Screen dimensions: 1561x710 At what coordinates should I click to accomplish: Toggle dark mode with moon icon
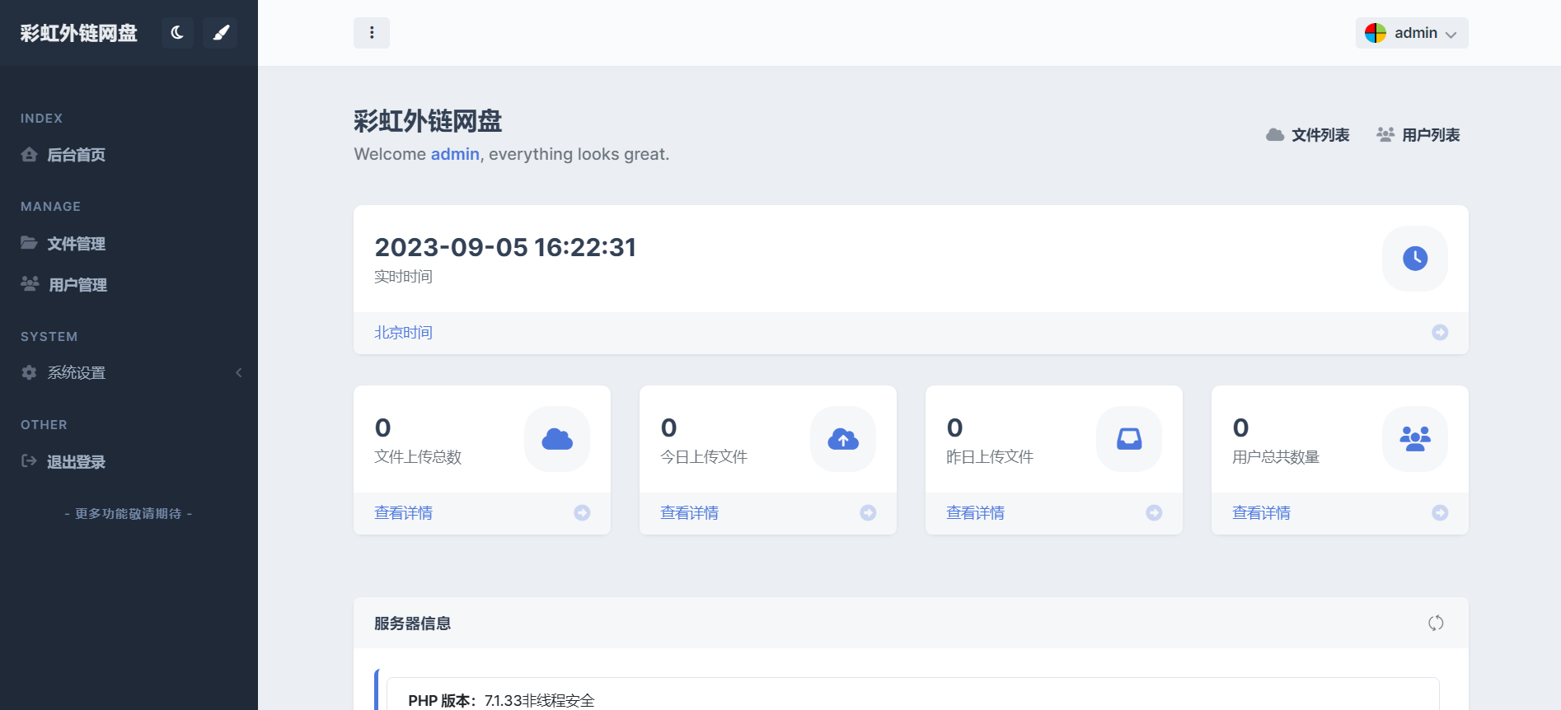point(177,33)
